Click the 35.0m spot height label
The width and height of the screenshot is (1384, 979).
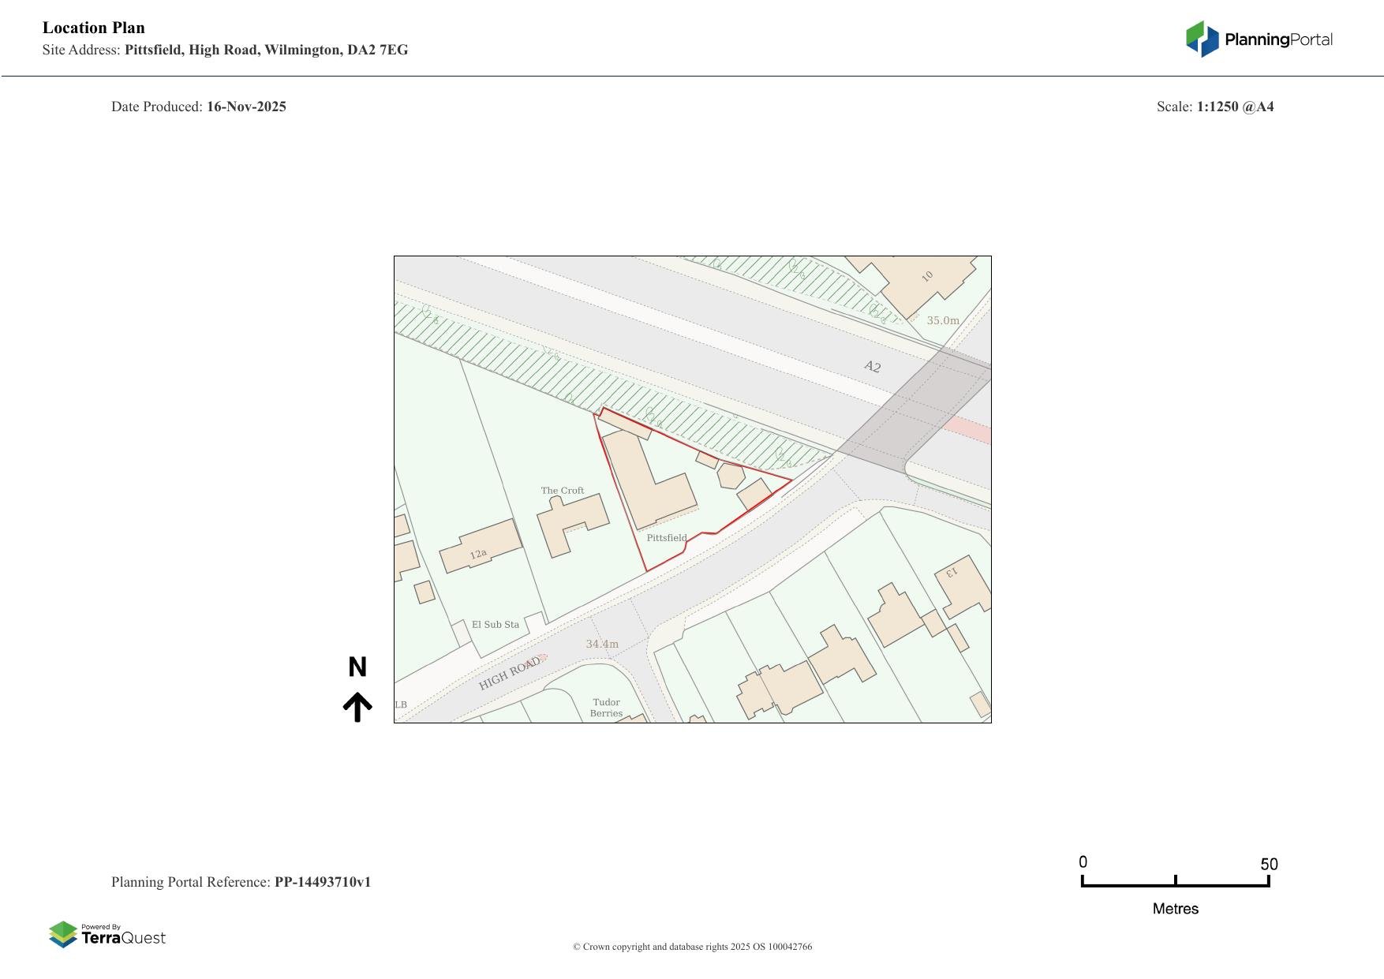click(943, 320)
